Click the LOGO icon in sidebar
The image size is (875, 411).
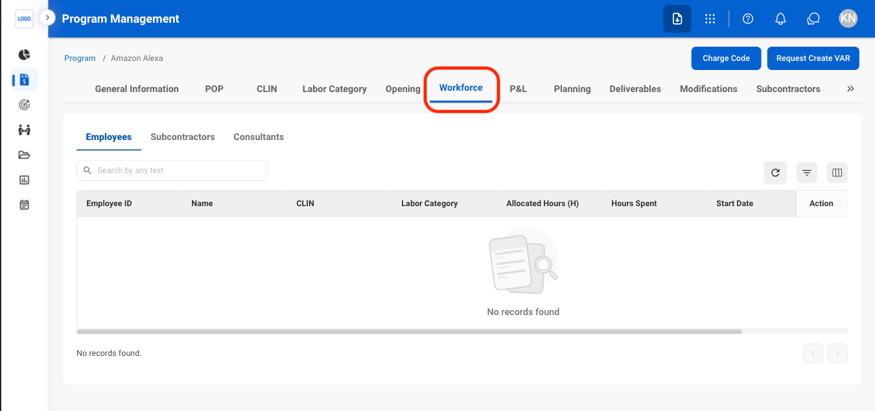click(24, 19)
